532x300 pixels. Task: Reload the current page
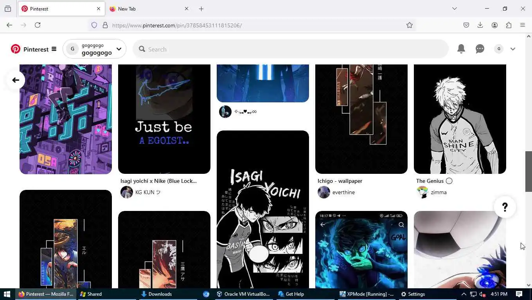(x=38, y=25)
